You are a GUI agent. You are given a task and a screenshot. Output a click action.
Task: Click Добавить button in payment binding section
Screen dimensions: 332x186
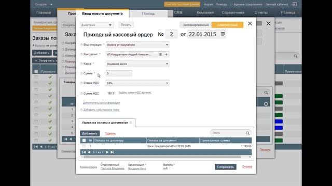tap(90, 133)
